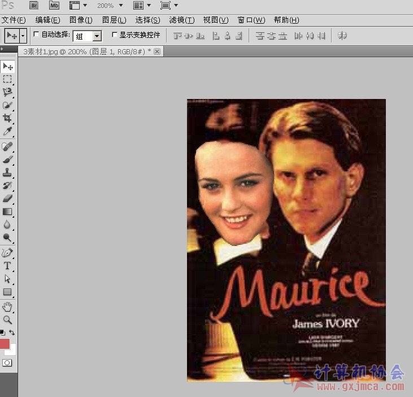Open the 图像(I) menu
The width and height of the screenshot is (413, 397).
point(81,20)
